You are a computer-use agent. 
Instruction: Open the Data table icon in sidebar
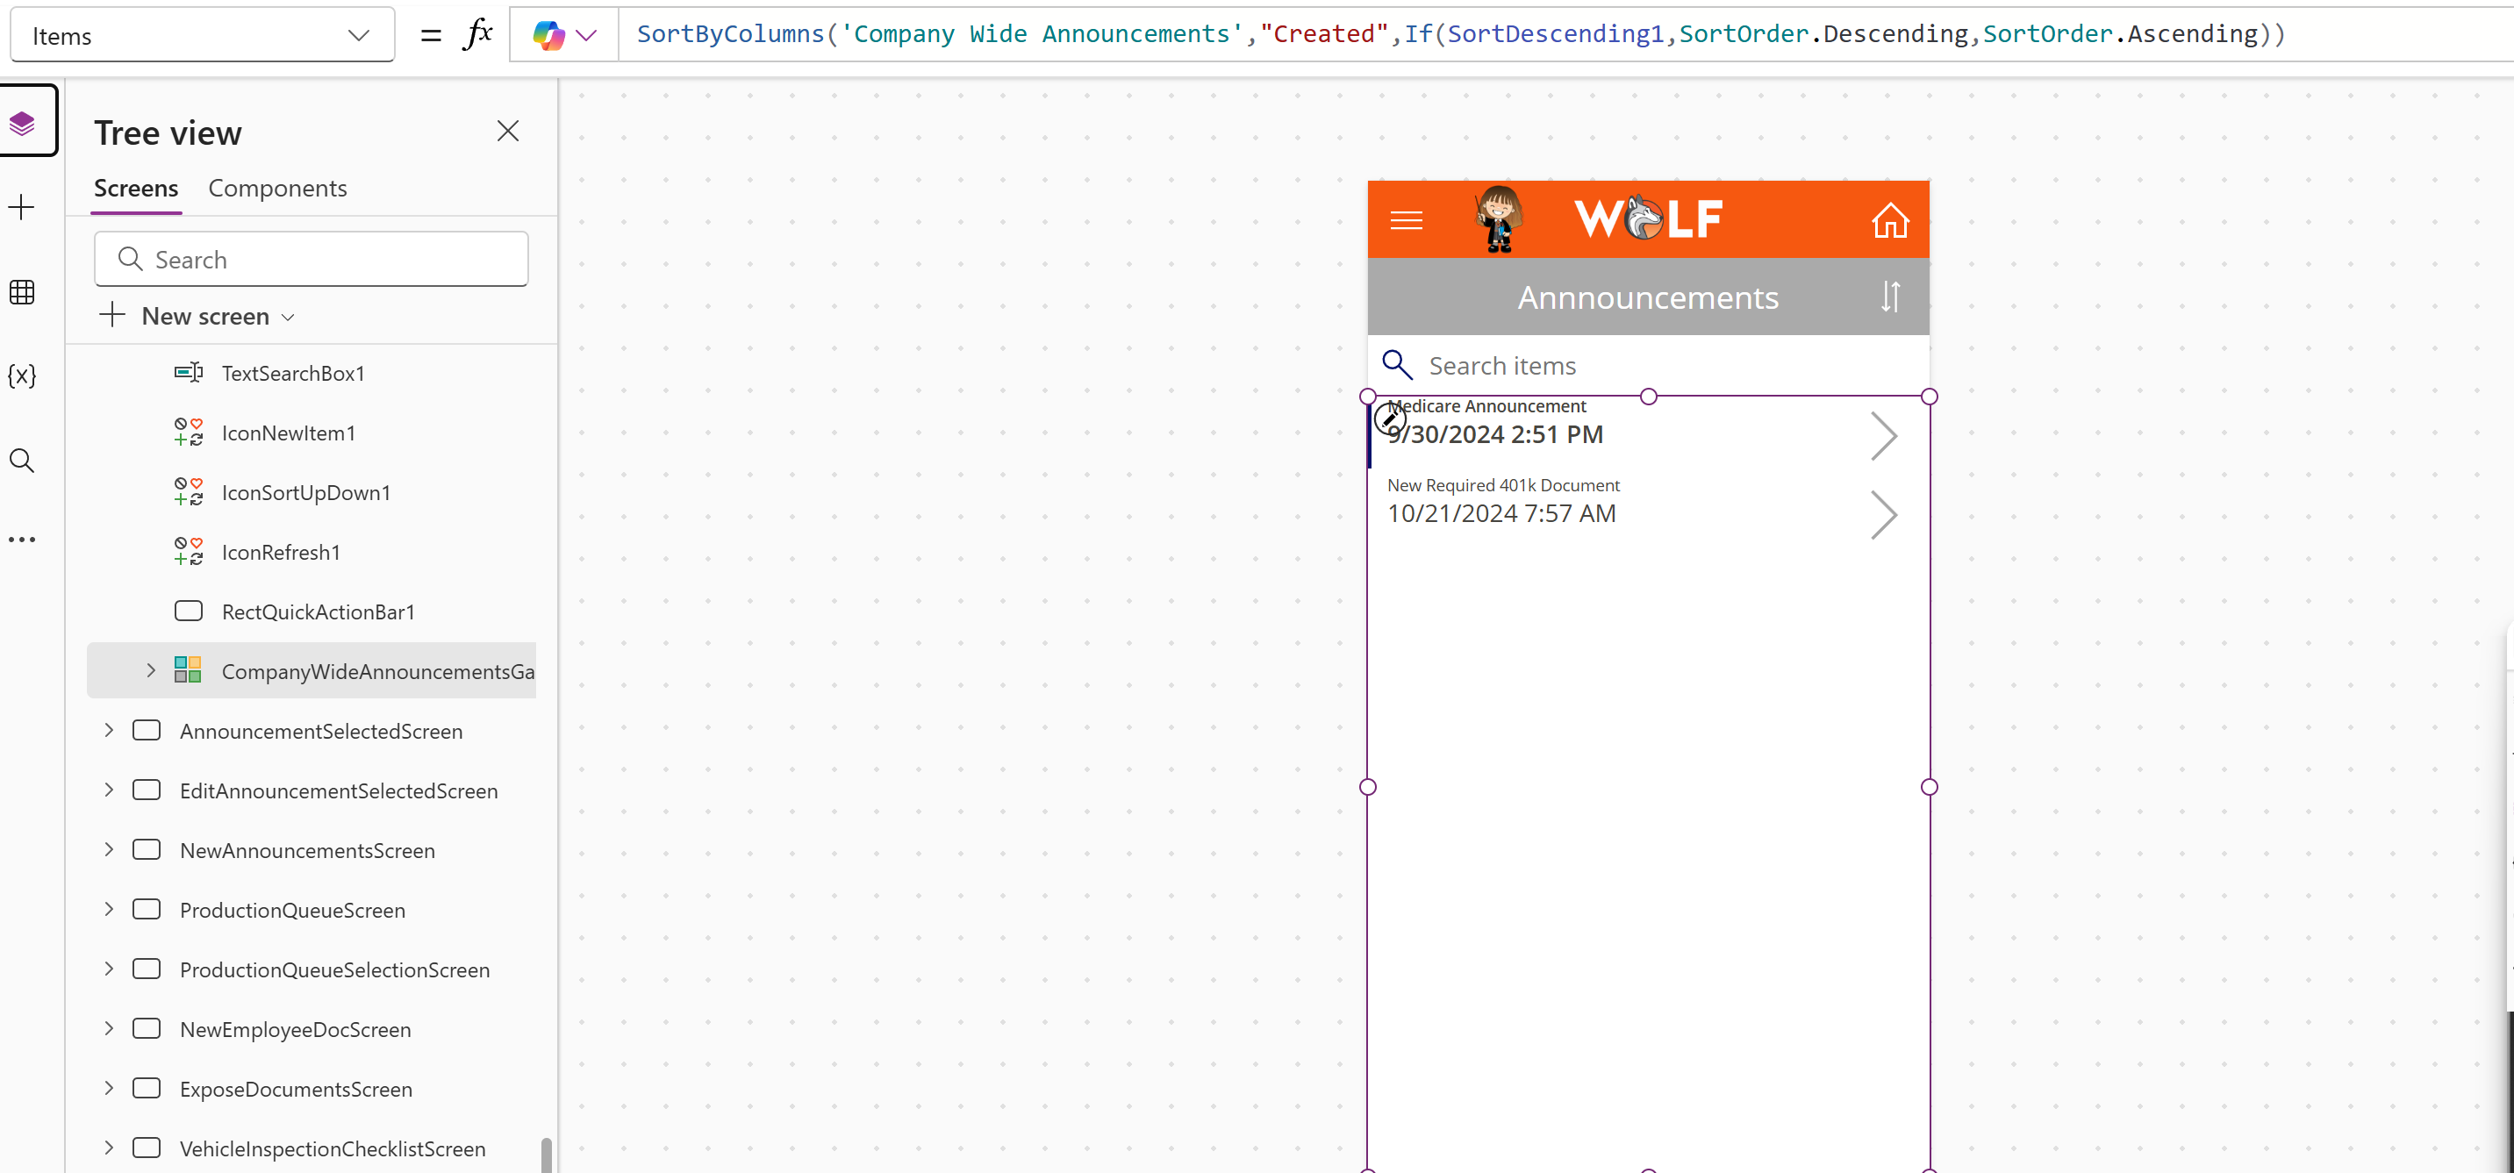(21, 292)
